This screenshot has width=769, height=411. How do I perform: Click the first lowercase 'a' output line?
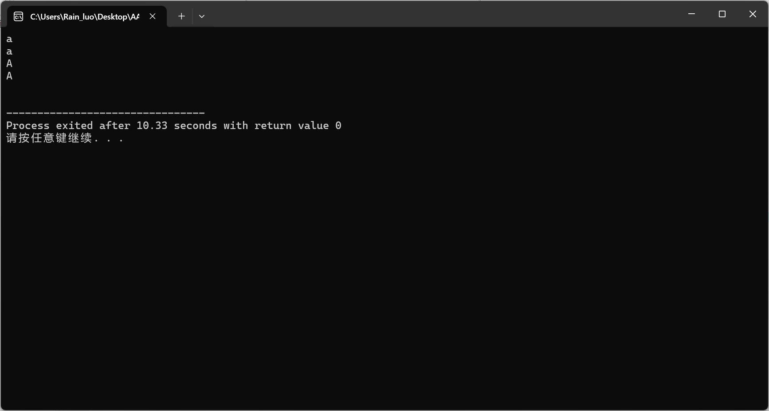[9, 39]
